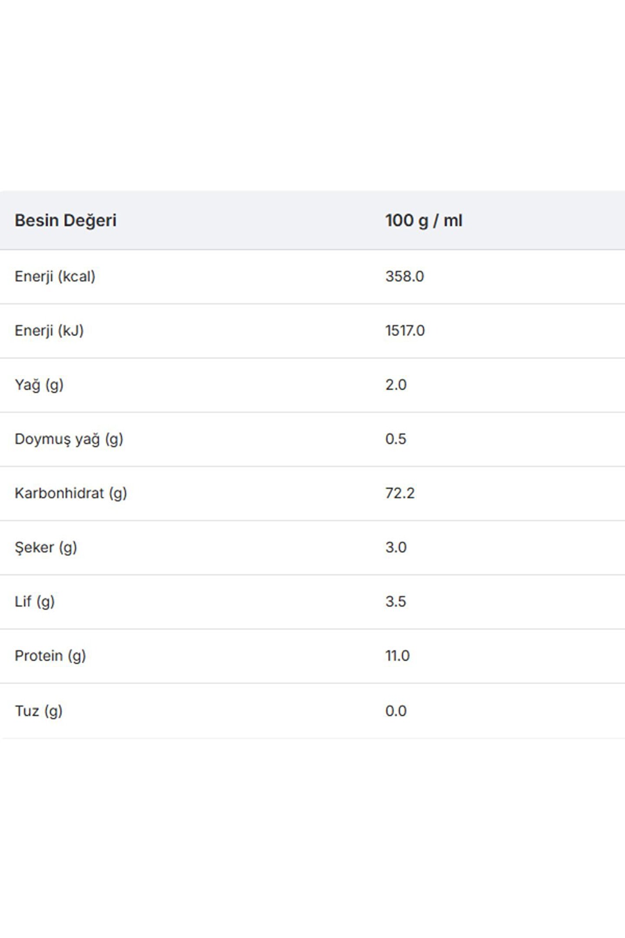Select the "Doymuş yağ (g)" label
The image size is (625, 938).
(x=69, y=439)
